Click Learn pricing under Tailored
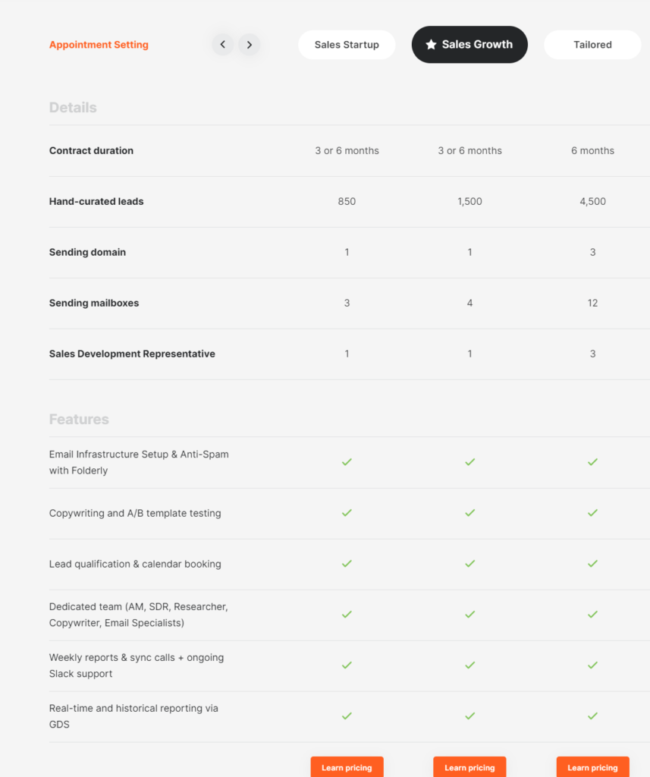Image resolution: width=650 pixels, height=777 pixels. click(592, 766)
